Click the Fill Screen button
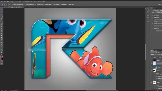The width and height of the screenshot is (162, 91). 64,5
